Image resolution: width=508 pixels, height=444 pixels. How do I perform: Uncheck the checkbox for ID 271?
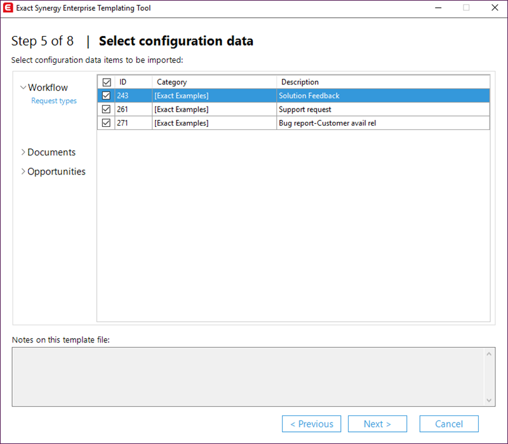coord(106,123)
